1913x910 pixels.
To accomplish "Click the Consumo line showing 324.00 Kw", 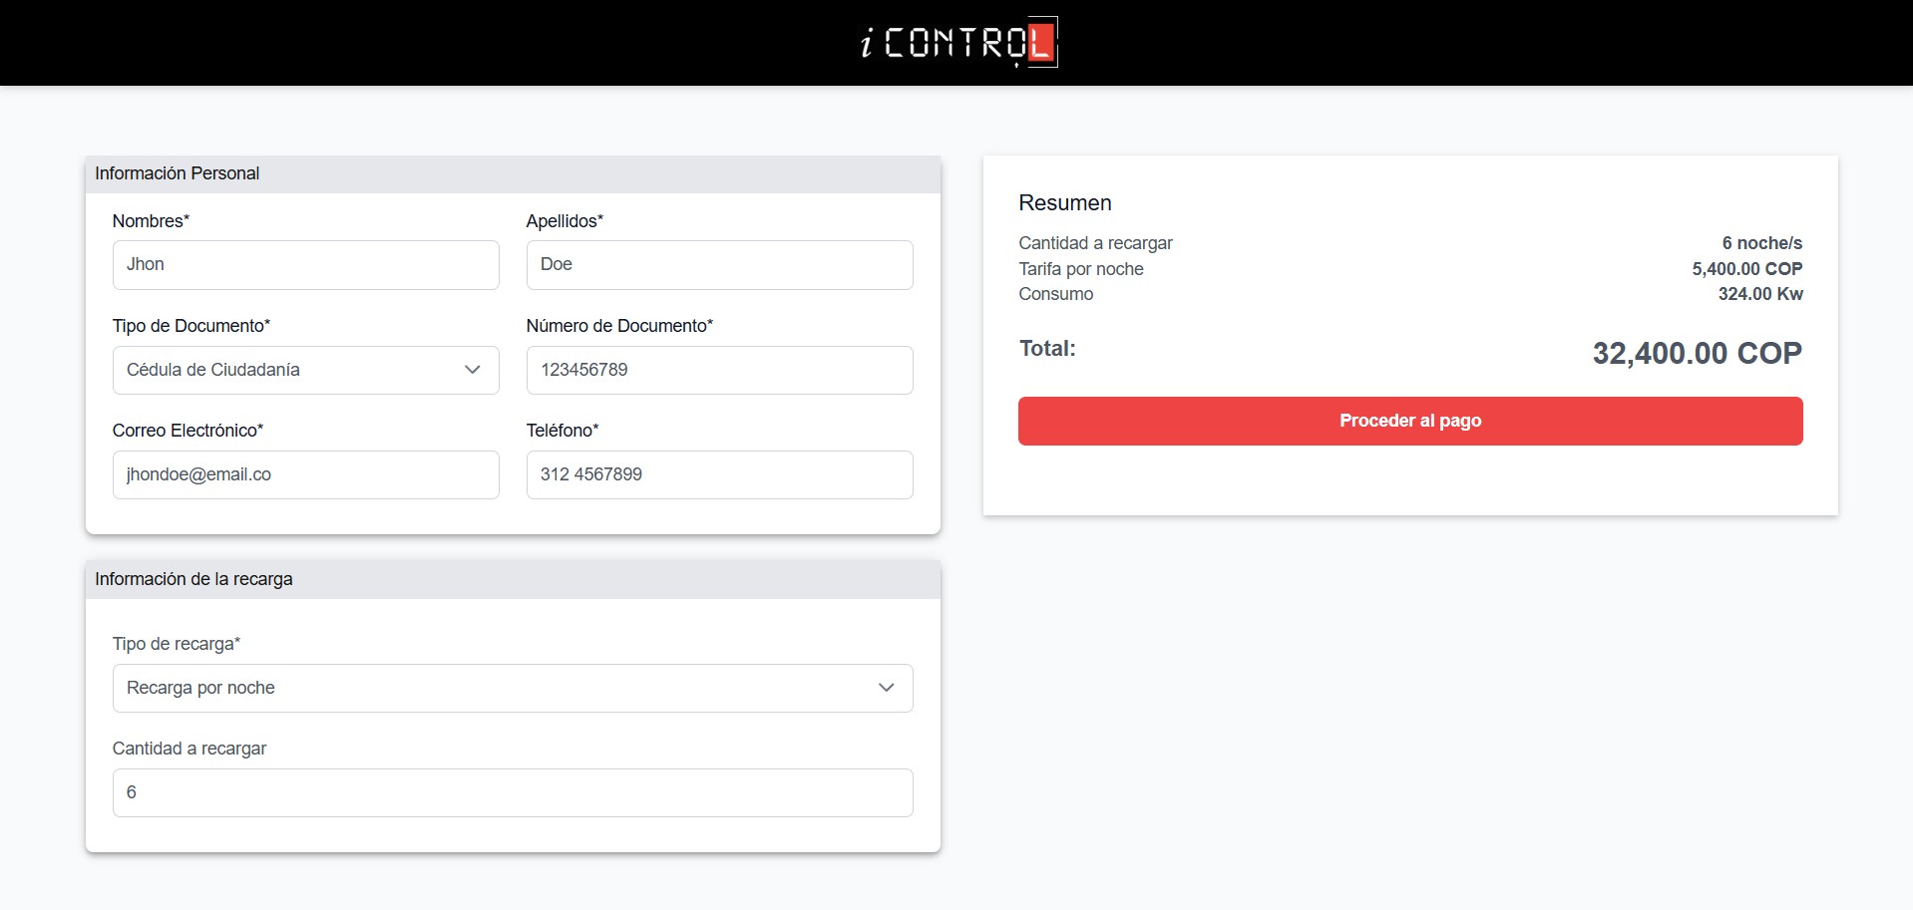I will tap(1763, 294).
